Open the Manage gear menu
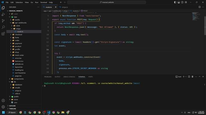Screen dimensions: 206x115 [x=3, y=107]
